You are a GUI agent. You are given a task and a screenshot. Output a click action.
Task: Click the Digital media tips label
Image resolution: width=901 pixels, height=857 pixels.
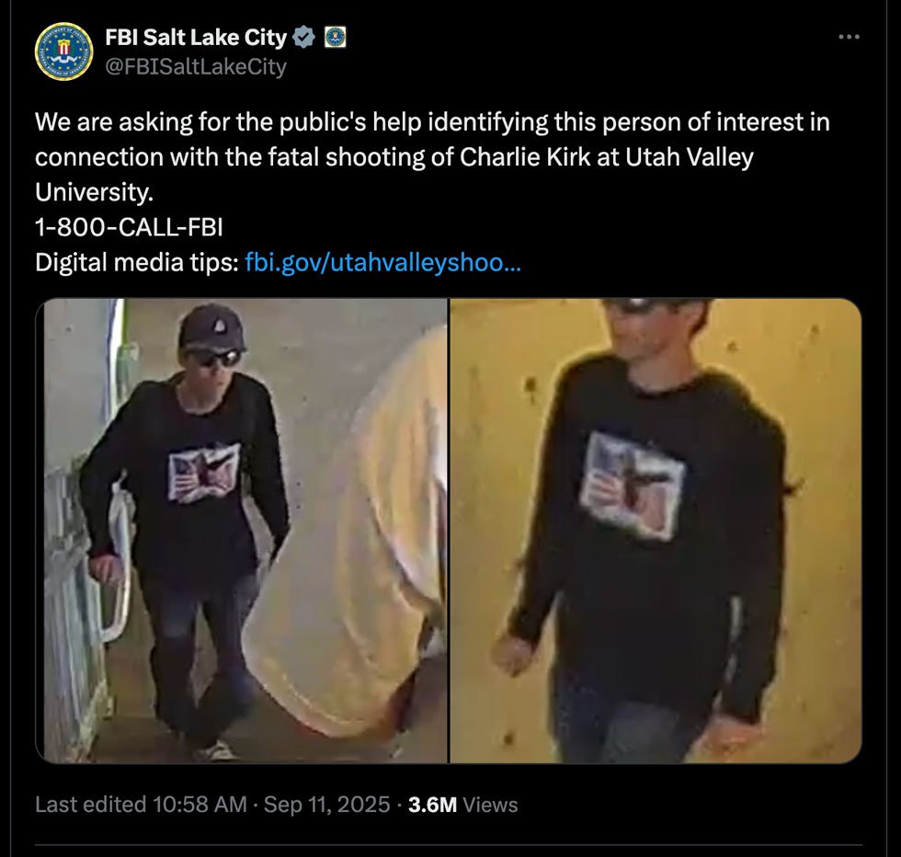pos(137,263)
